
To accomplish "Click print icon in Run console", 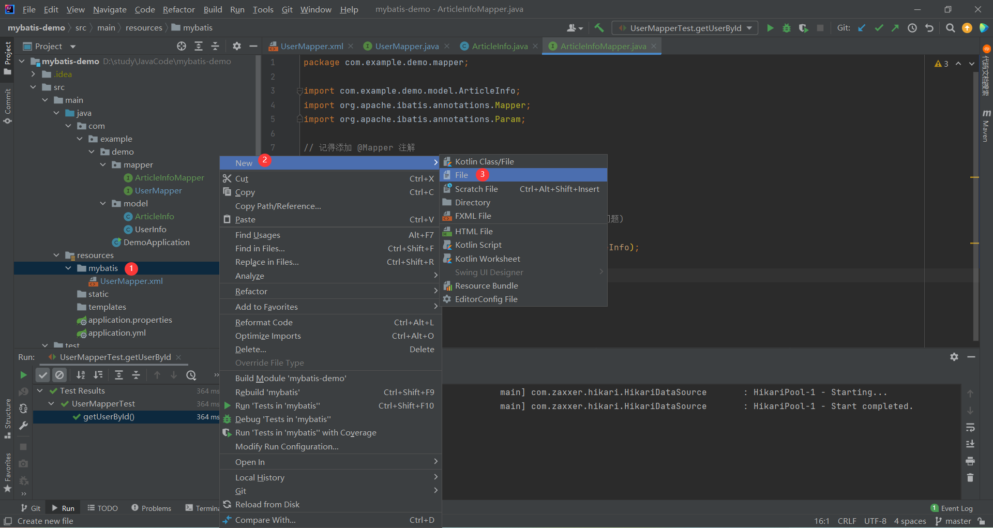I will click(x=970, y=461).
